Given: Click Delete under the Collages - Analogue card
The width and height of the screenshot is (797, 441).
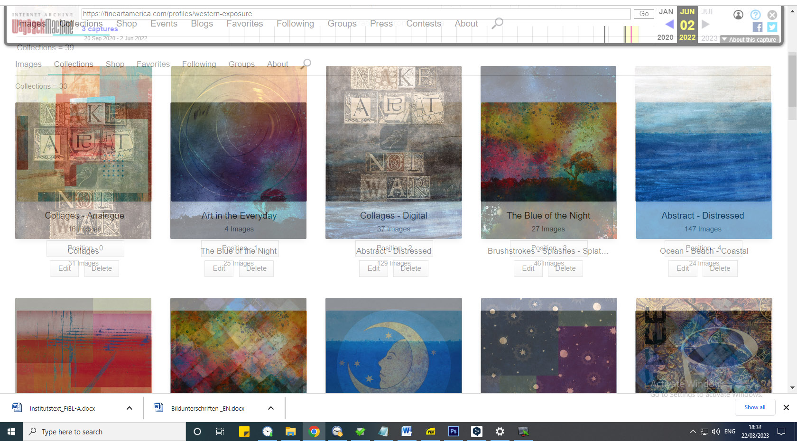Looking at the screenshot, I should (x=102, y=268).
